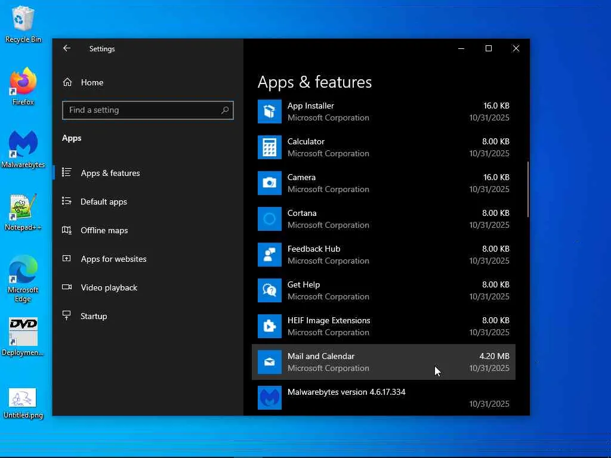Click the Mail and Calendar envelope icon
Image resolution: width=611 pixels, height=458 pixels.
click(x=269, y=362)
